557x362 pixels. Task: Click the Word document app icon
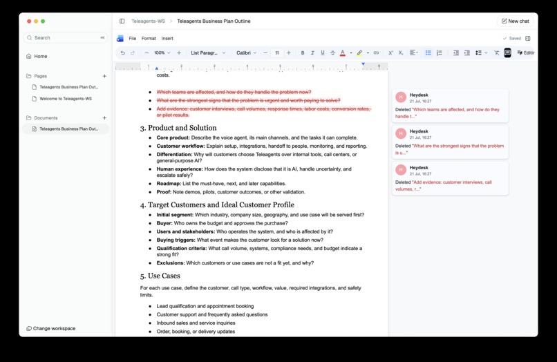pos(120,39)
